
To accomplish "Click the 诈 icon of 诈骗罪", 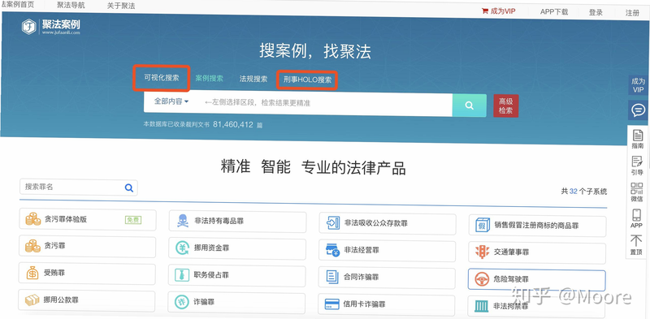I will click(x=181, y=302).
